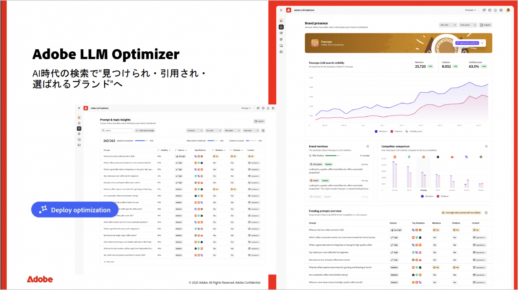
Task: Click Track new prompt button
Action: tap(145, 130)
